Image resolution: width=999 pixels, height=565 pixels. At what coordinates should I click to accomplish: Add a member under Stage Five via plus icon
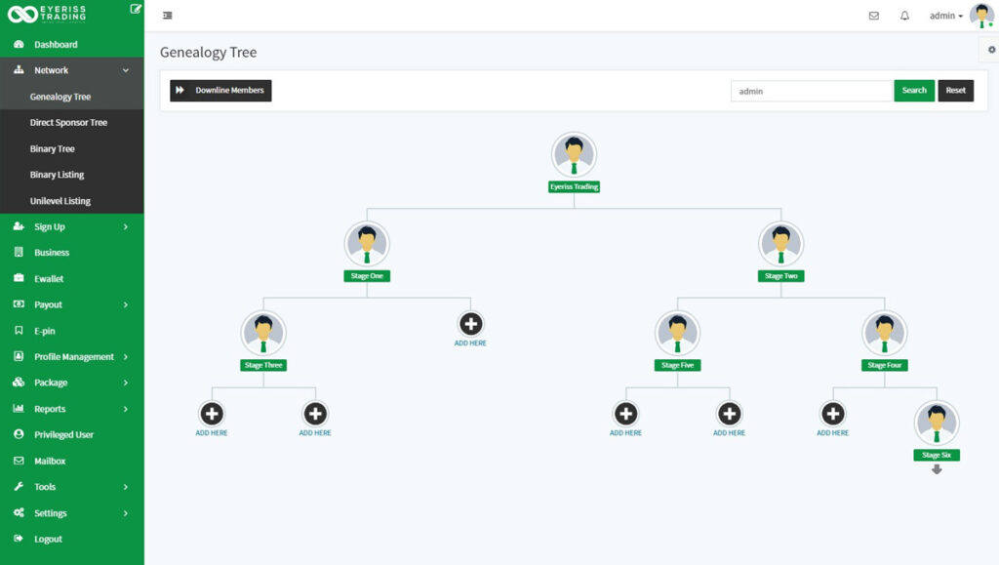click(625, 415)
